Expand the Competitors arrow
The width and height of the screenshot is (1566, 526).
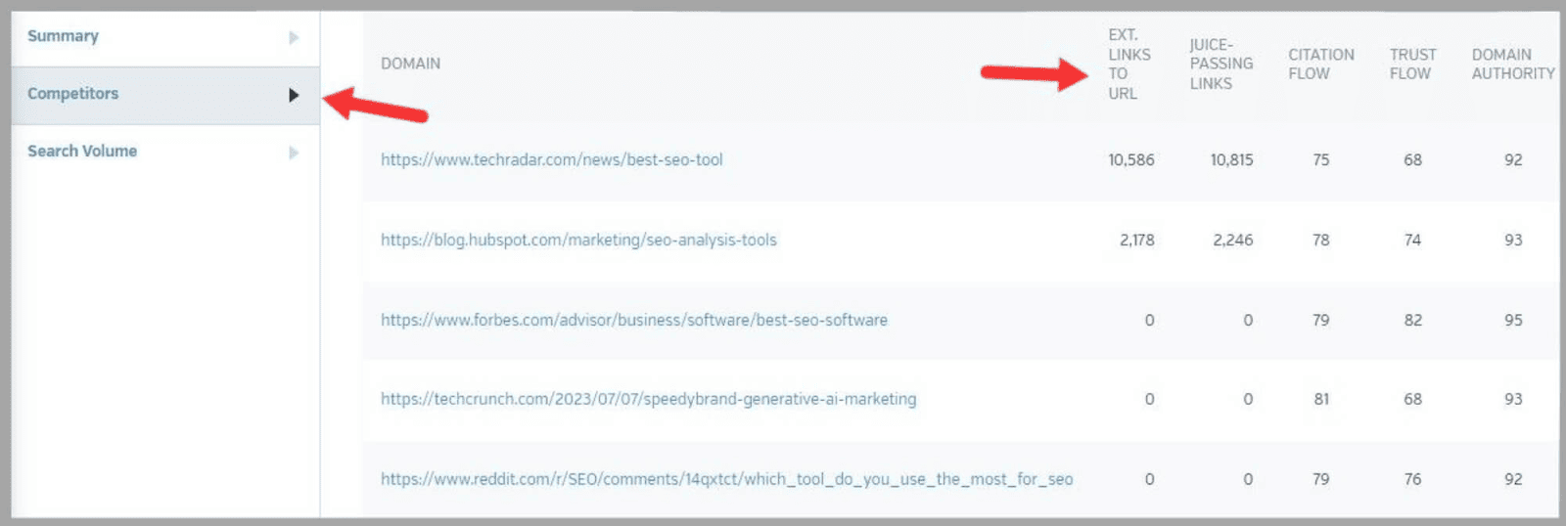[x=294, y=95]
